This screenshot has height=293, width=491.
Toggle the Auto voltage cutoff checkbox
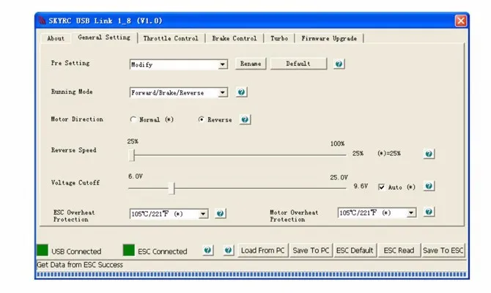point(381,187)
